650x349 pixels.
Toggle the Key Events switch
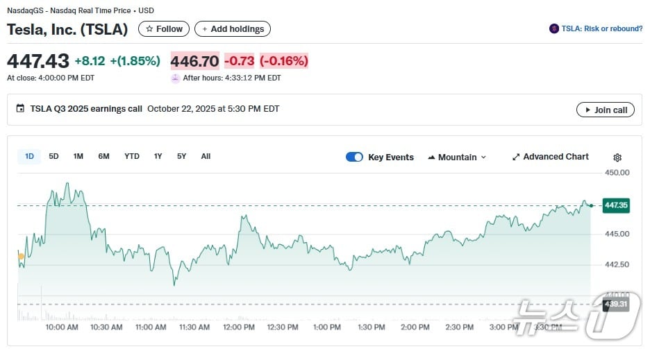coord(354,157)
